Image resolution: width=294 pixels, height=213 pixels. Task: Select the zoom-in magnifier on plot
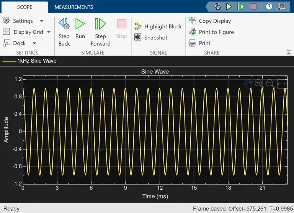(259, 84)
